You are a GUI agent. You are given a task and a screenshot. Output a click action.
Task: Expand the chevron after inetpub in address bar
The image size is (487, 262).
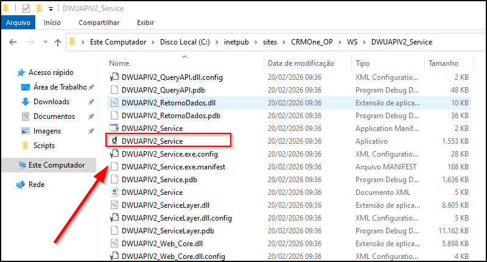click(256, 42)
